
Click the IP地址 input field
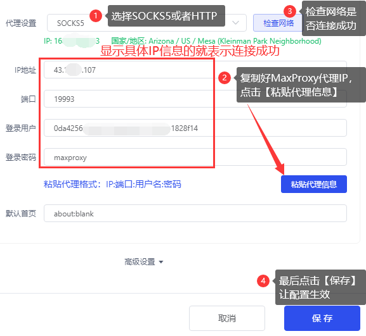pos(195,70)
